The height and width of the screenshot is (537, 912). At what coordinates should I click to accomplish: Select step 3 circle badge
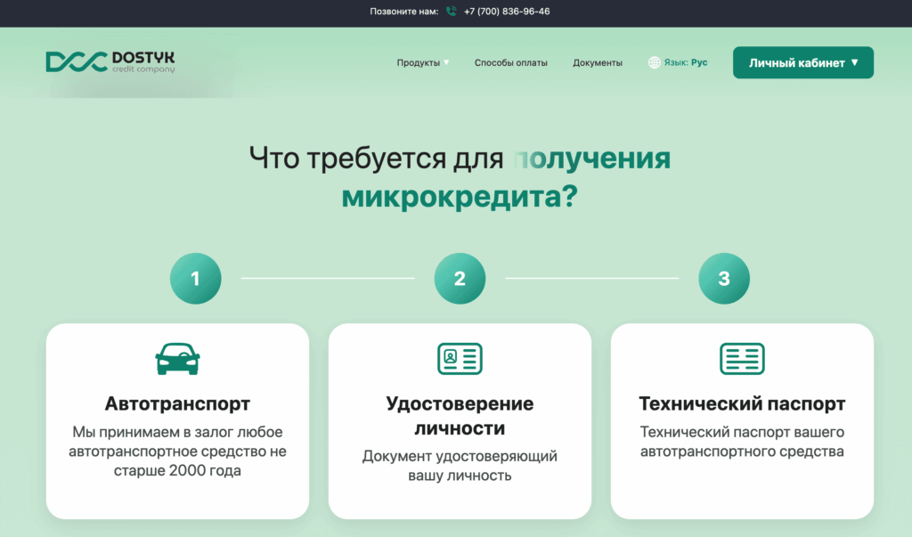[723, 279]
